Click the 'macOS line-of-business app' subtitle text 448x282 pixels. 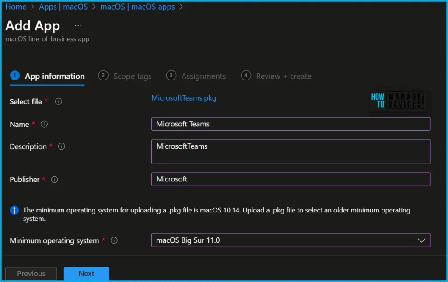pos(47,39)
